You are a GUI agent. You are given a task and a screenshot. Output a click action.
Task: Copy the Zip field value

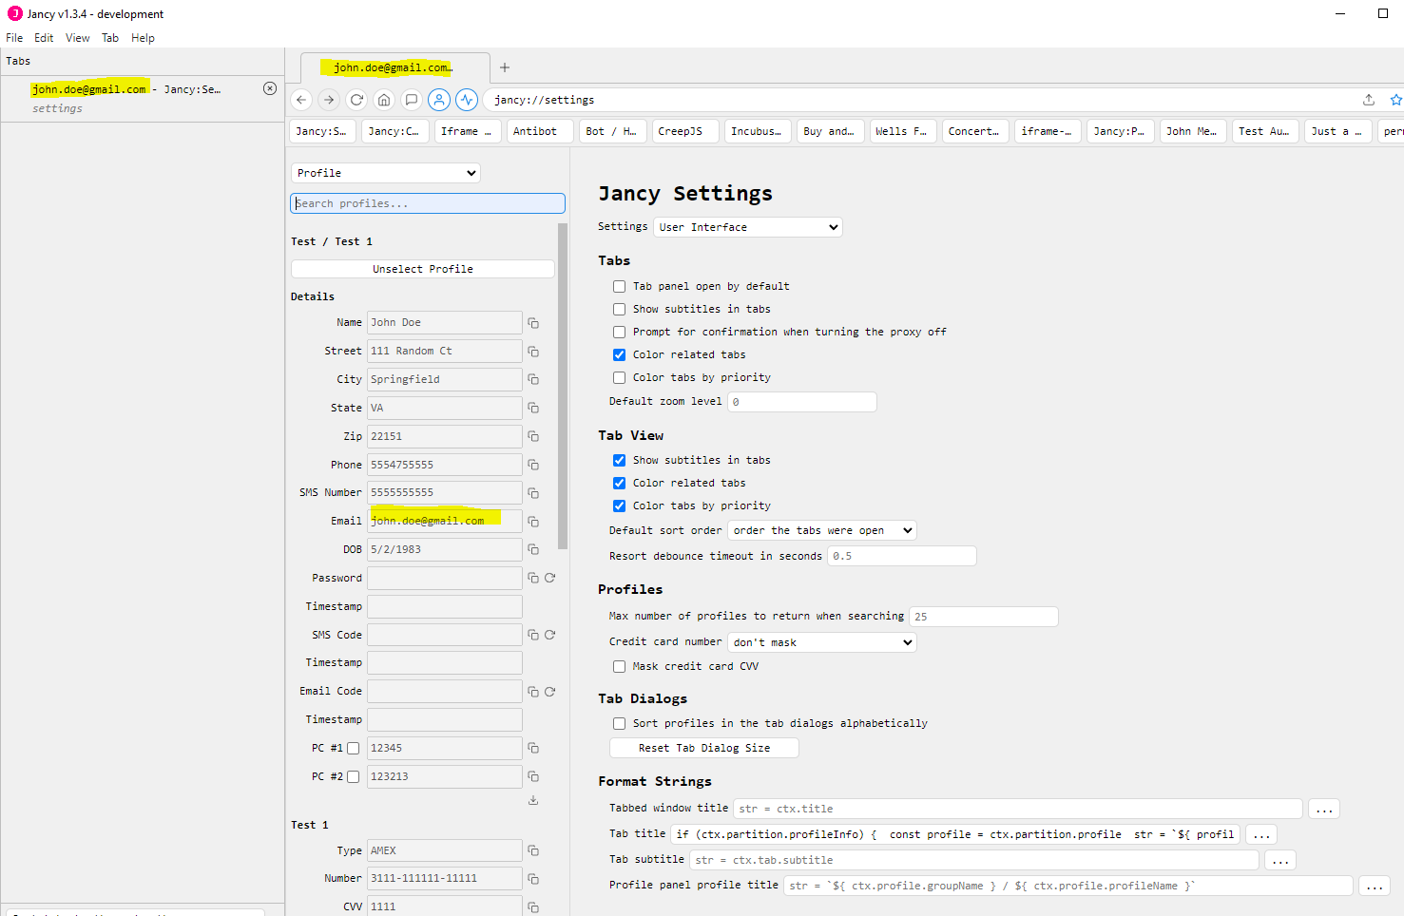(533, 436)
